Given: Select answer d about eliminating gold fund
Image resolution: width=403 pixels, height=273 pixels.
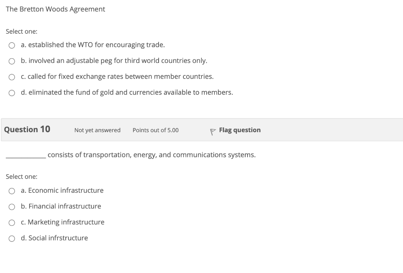Looking at the screenshot, I should pyautogui.click(x=12, y=92).
